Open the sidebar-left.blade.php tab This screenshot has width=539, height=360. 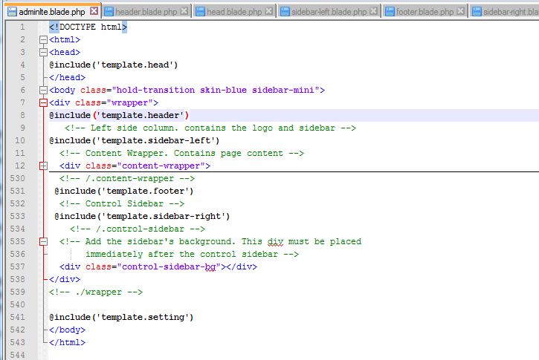(329, 12)
